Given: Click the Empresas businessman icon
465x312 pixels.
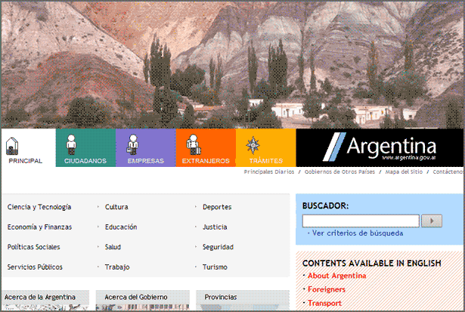Looking at the screenshot, I should 132,144.
